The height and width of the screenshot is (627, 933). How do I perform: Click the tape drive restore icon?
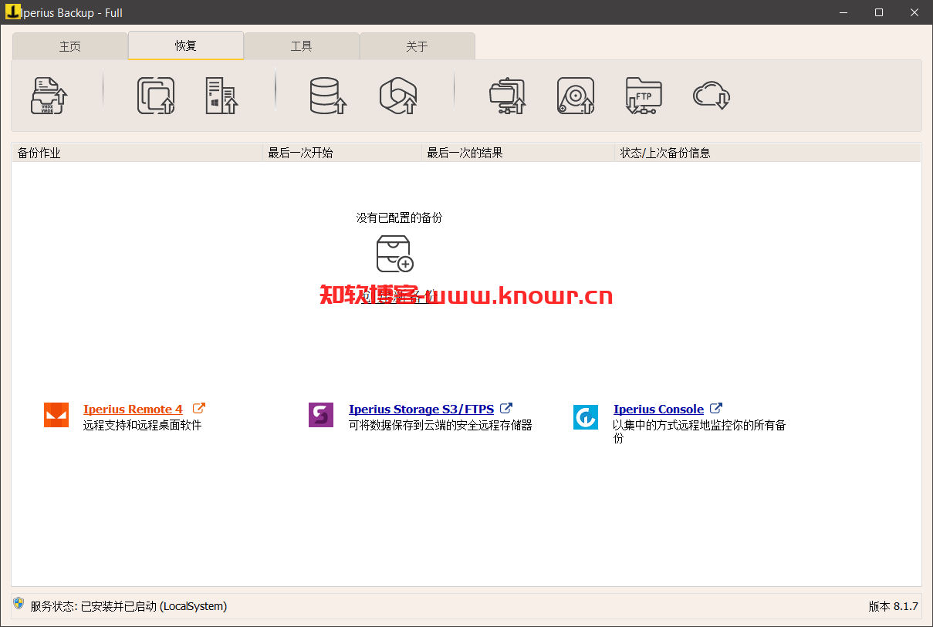click(x=576, y=96)
